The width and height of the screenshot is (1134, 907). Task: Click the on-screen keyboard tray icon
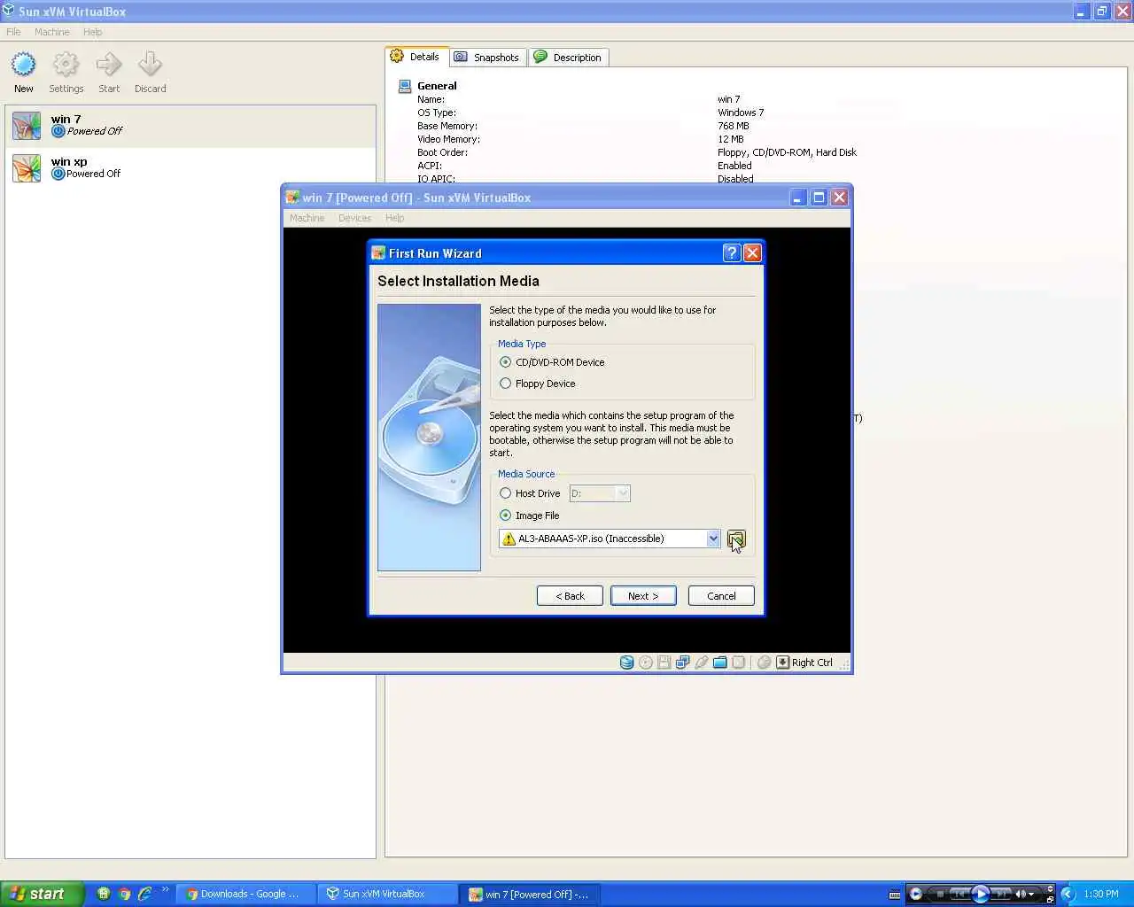(895, 895)
